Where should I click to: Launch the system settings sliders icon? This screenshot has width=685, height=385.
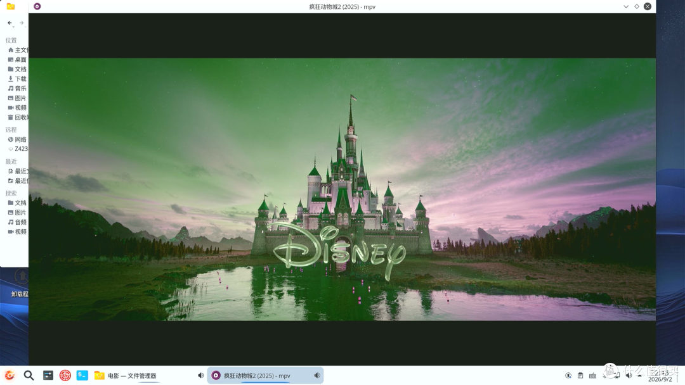pos(48,376)
